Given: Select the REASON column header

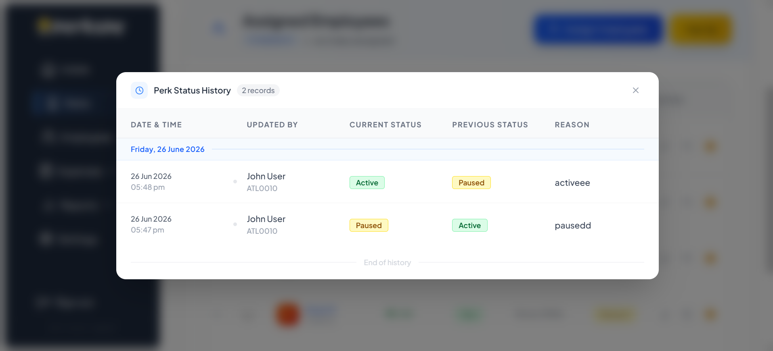Looking at the screenshot, I should 572,125.
